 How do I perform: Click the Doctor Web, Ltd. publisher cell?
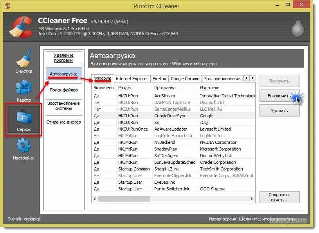click(216, 156)
